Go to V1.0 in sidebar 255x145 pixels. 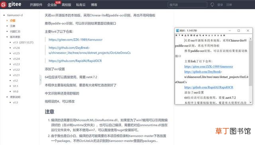click(x=16, y=91)
